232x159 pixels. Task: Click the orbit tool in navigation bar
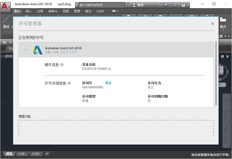click(226, 129)
